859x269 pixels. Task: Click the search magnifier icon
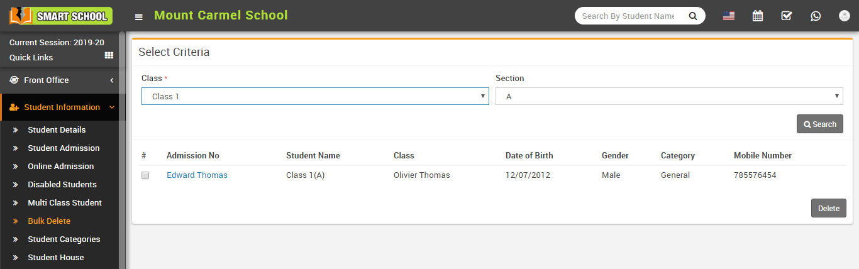tap(693, 16)
